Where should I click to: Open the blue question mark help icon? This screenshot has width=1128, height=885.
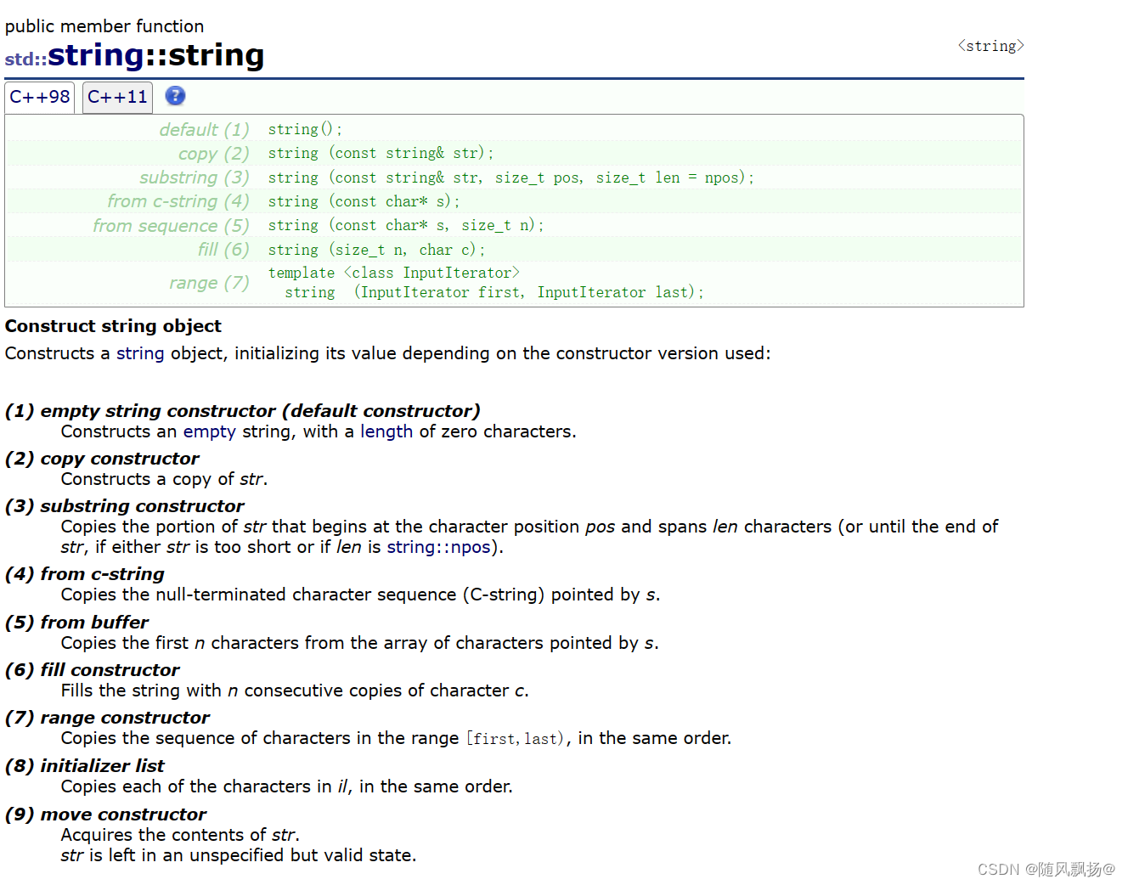(175, 96)
